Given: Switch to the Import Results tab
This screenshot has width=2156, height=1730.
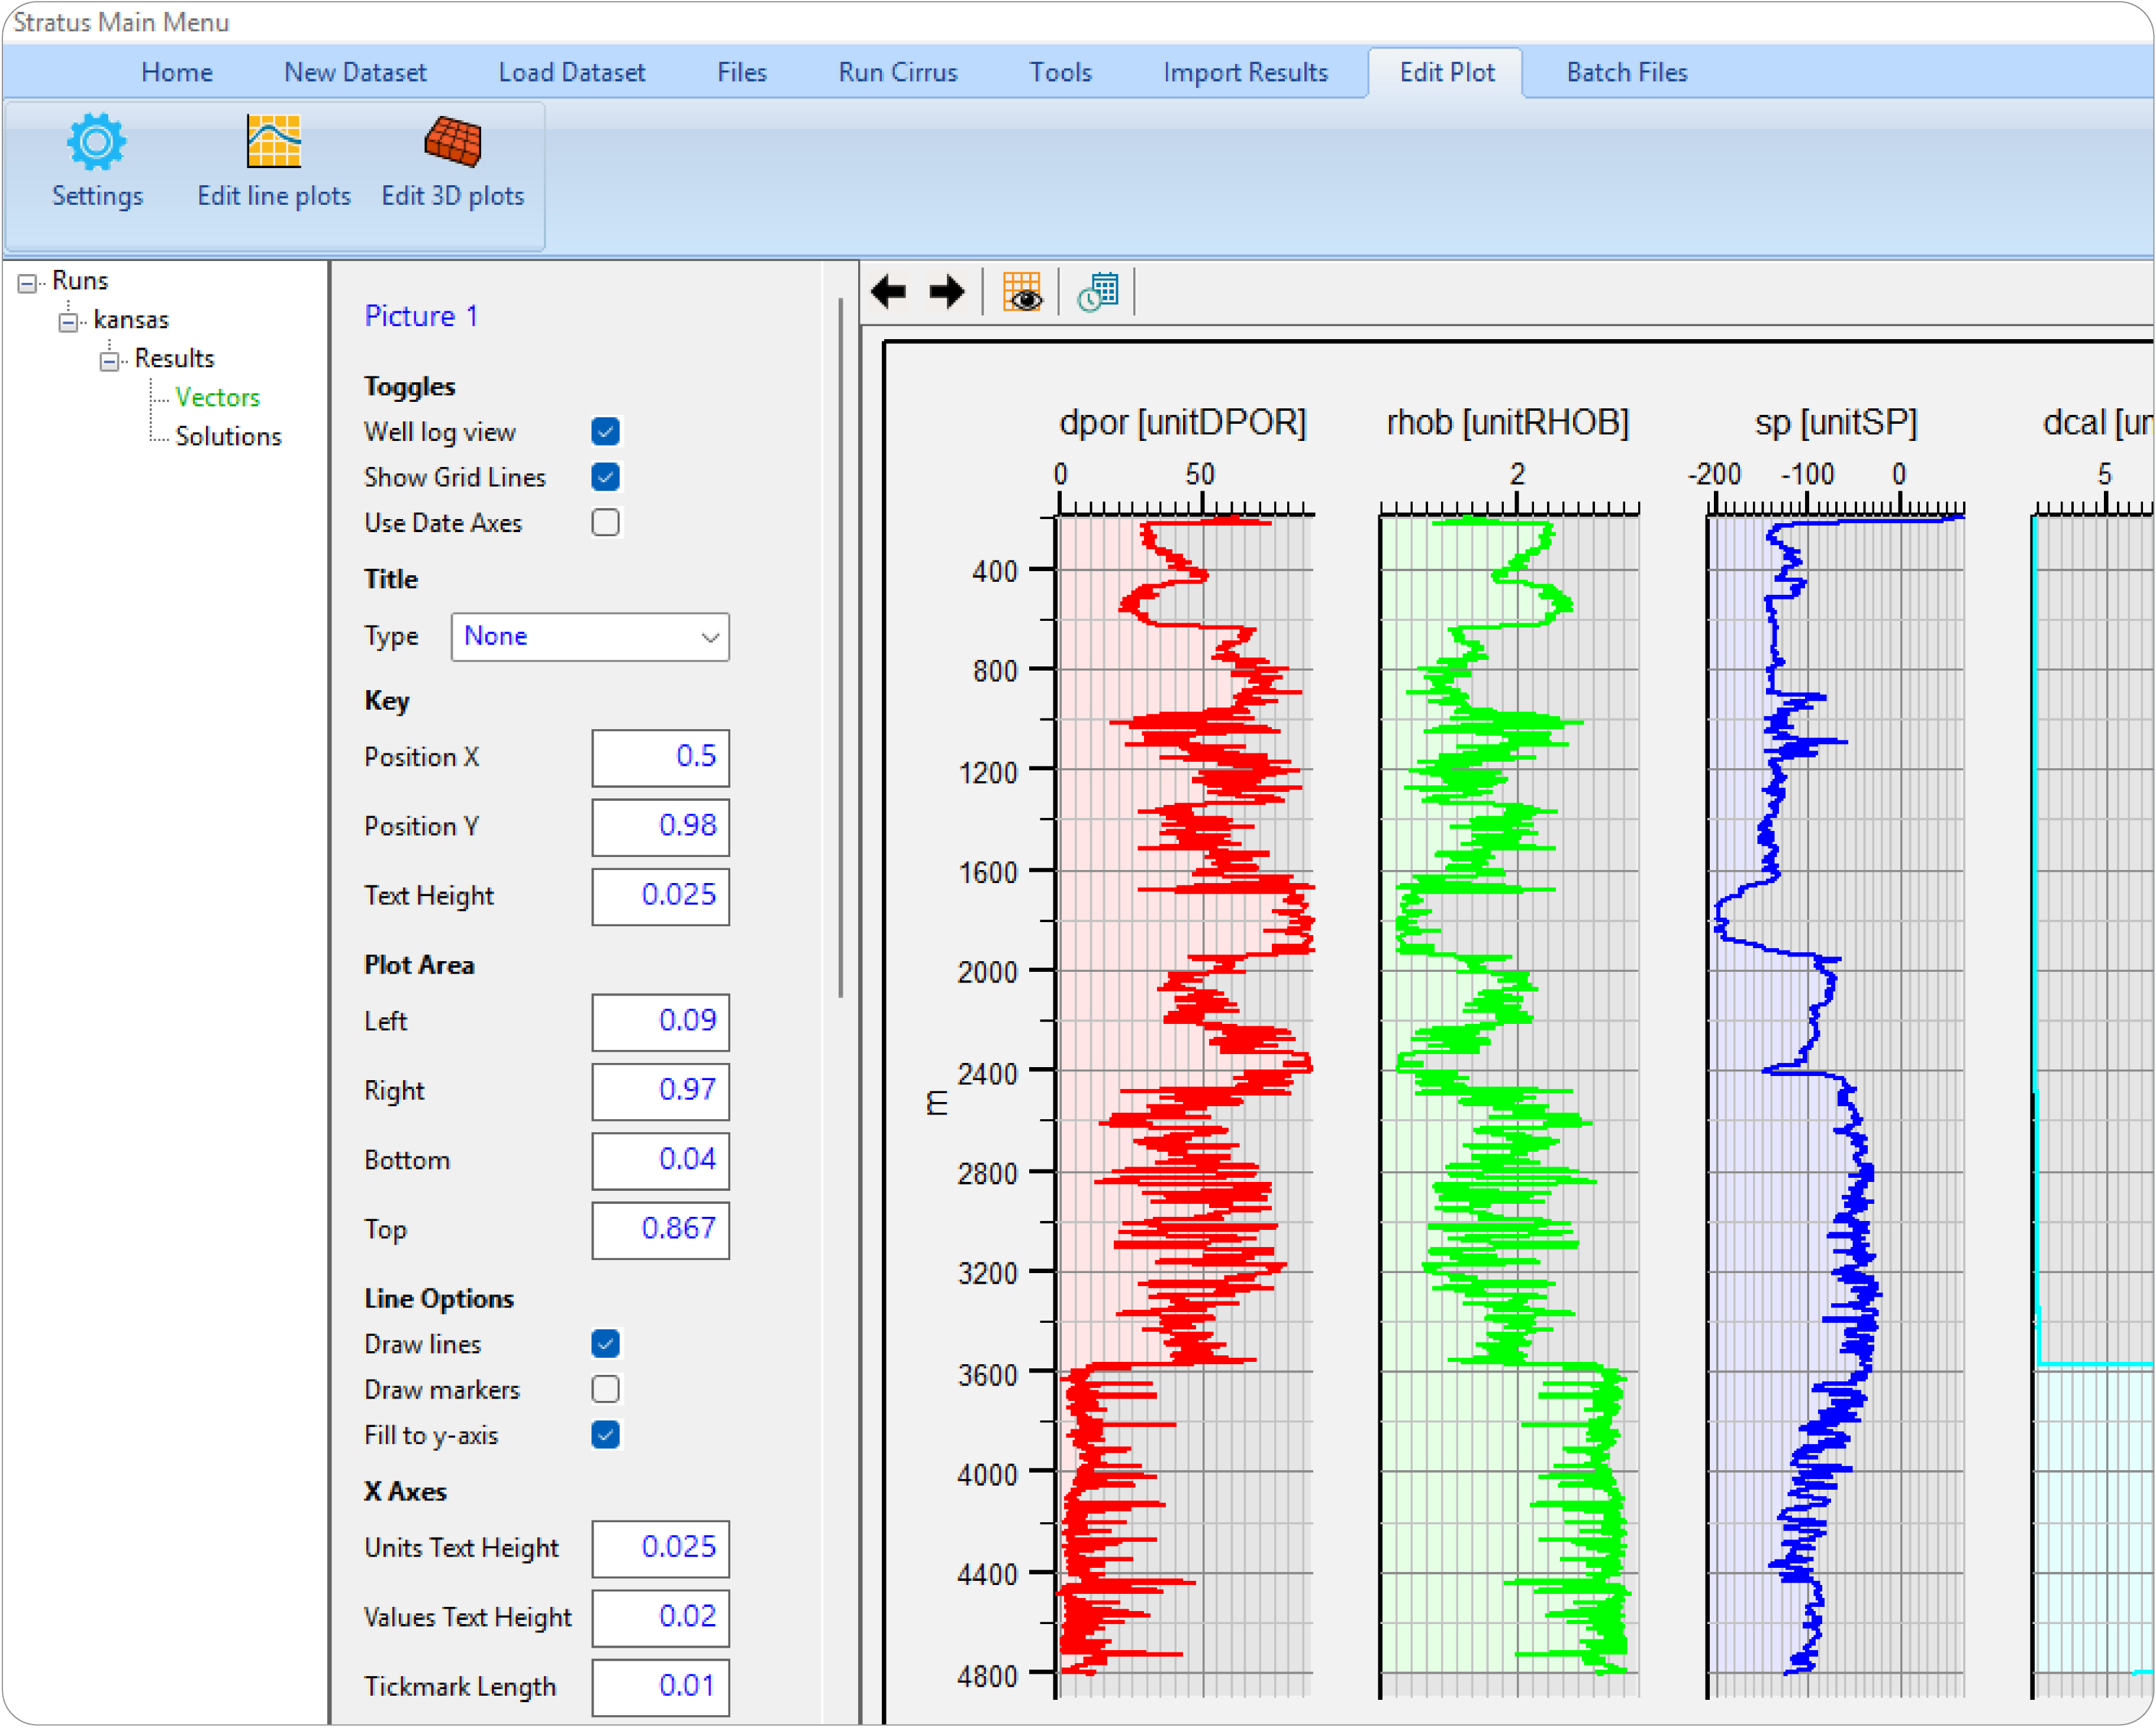Looking at the screenshot, I should [x=1245, y=72].
